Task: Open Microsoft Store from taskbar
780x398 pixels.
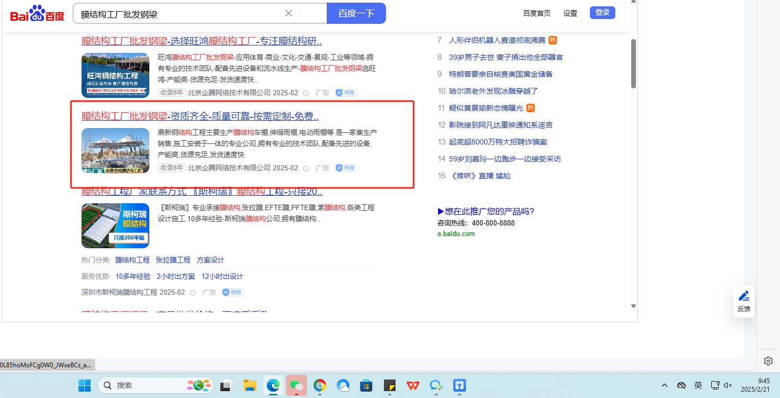Action: point(366,385)
